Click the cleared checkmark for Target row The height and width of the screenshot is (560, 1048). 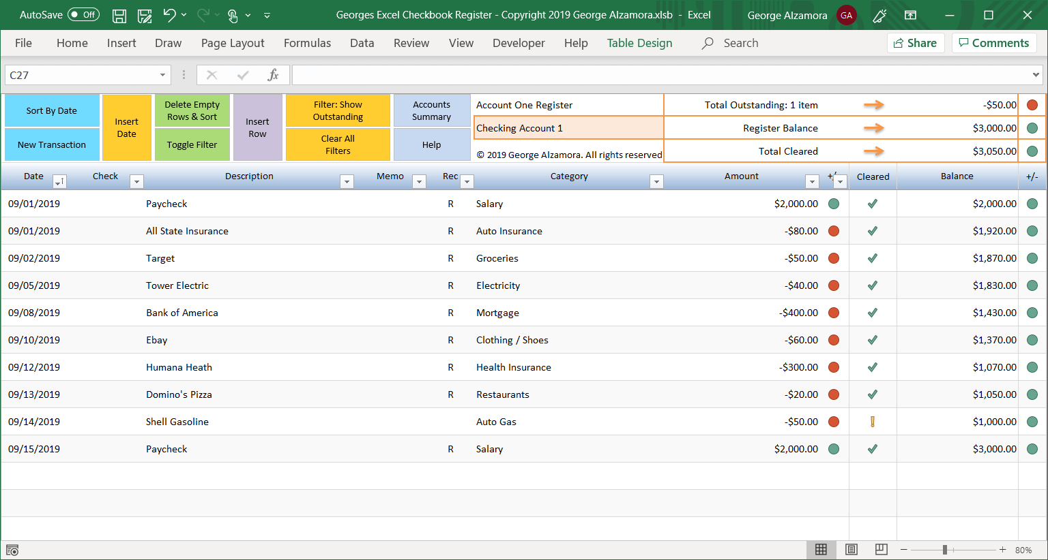[872, 258]
